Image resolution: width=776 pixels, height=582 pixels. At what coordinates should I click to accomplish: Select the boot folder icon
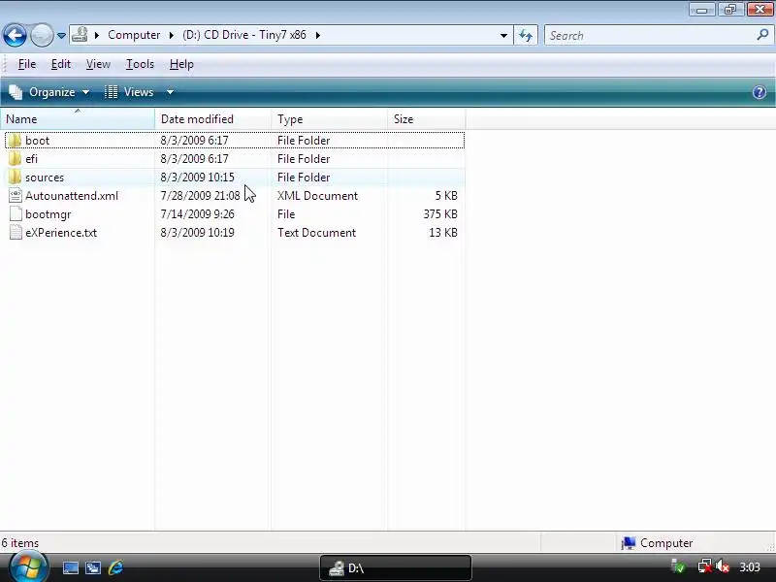16,141
